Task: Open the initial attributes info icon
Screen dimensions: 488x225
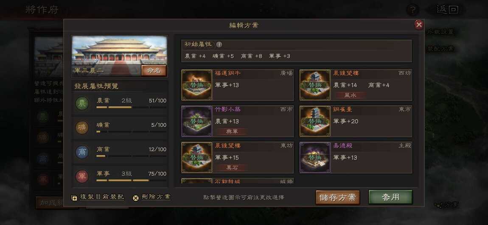Action: coord(219,44)
